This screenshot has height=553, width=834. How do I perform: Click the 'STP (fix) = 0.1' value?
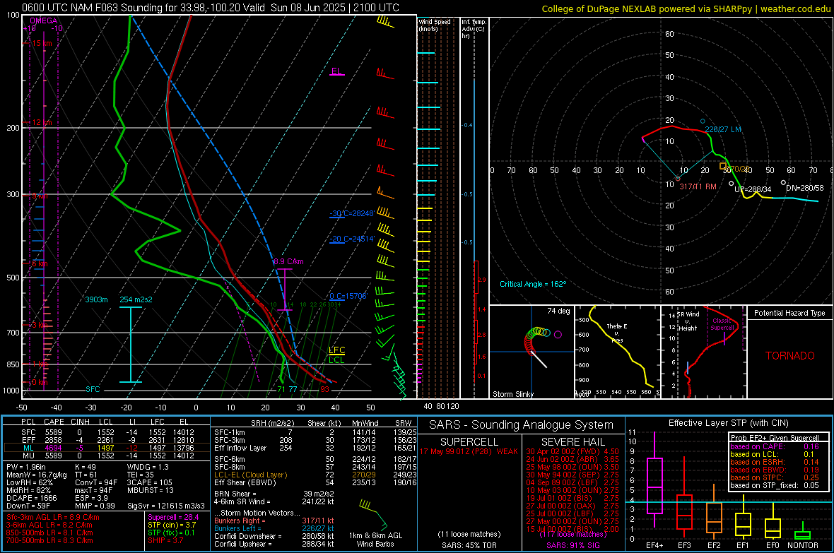pos(171,533)
